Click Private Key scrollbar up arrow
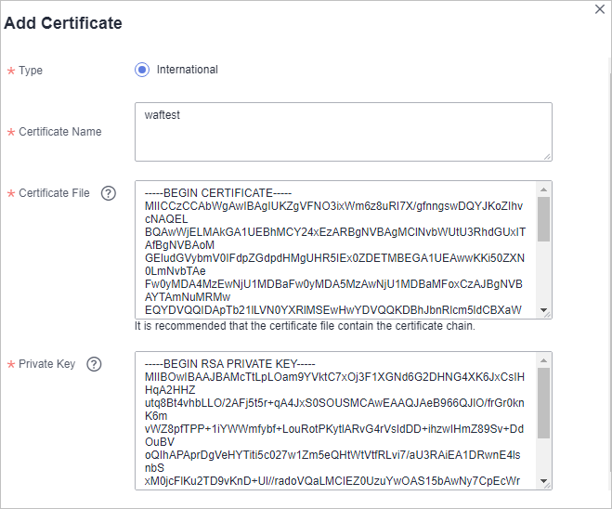The height and width of the screenshot is (509, 612). (543, 360)
